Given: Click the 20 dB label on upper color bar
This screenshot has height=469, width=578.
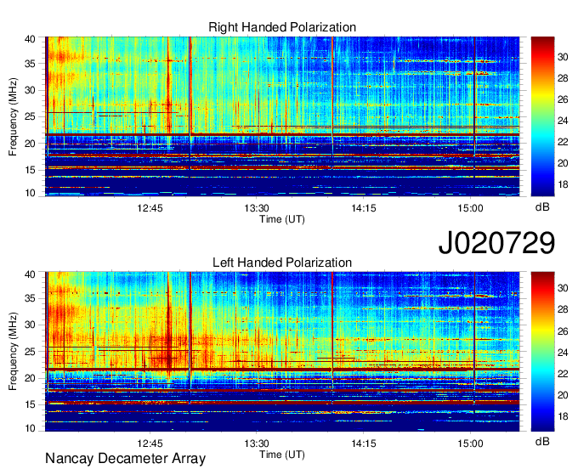Looking at the screenshot, I should coord(563,163).
